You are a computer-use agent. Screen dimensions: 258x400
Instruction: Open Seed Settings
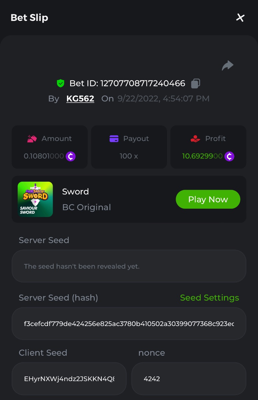coord(209,298)
